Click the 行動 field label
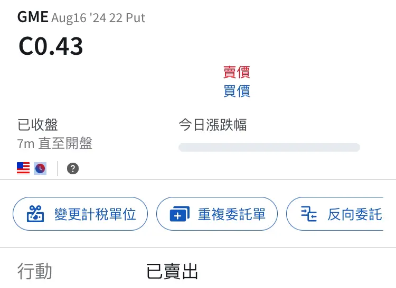Image resolution: width=396 pixels, height=288 pixels. 35,271
